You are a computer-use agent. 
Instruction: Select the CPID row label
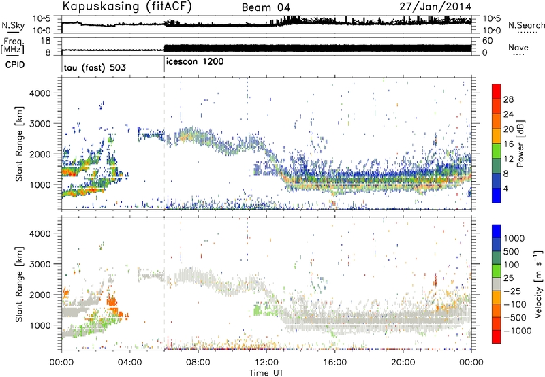click(15, 65)
